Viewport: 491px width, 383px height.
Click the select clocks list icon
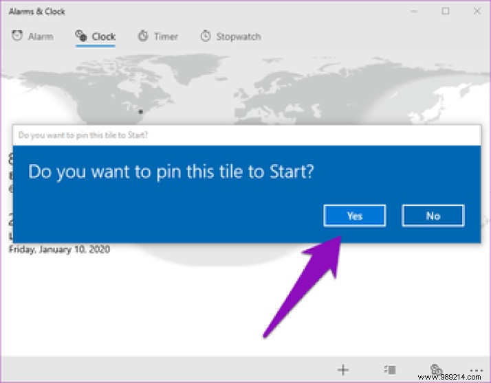[x=390, y=369]
